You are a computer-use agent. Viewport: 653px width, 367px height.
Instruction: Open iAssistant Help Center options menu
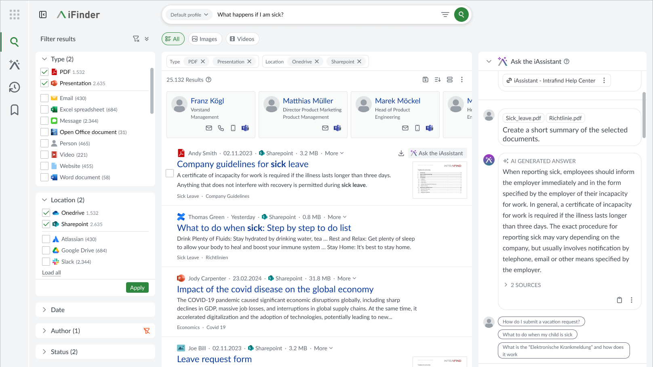(x=604, y=80)
